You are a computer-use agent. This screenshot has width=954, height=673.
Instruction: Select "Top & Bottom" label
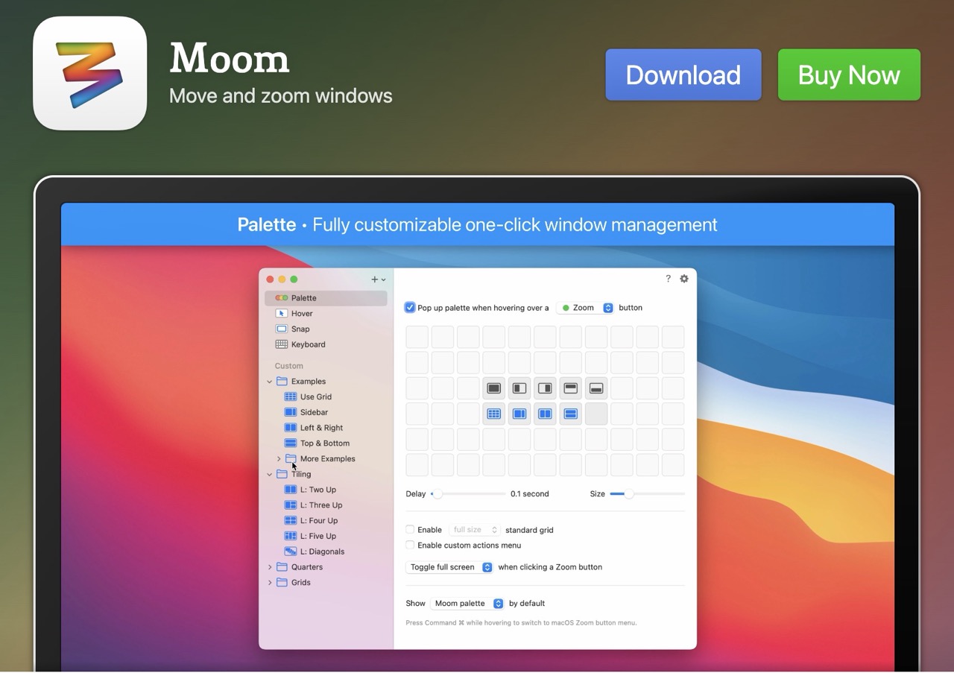click(x=325, y=443)
